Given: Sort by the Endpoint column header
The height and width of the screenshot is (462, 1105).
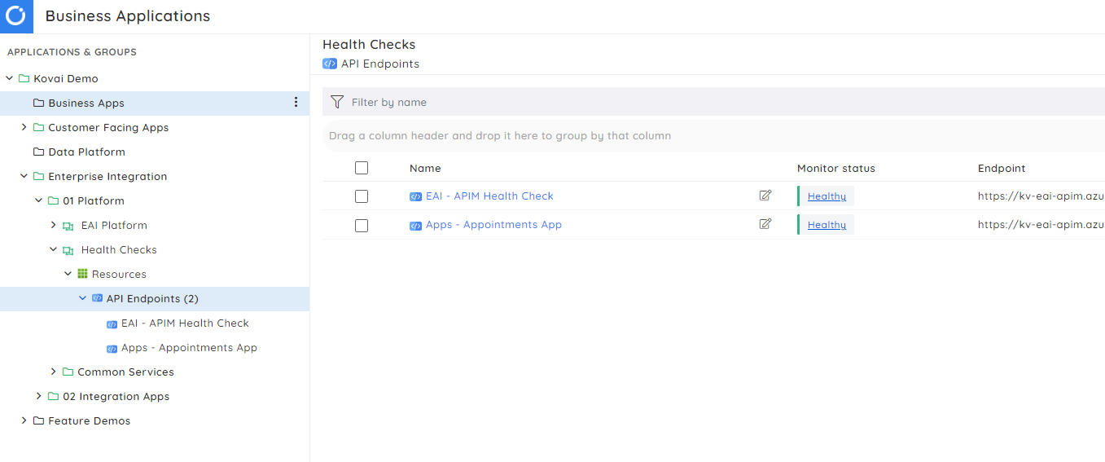Looking at the screenshot, I should tap(1002, 169).
